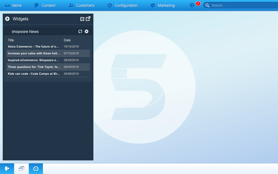This screenshot has width=278, height=174.
Task: Close the shopware News widget
Action: 87,32
